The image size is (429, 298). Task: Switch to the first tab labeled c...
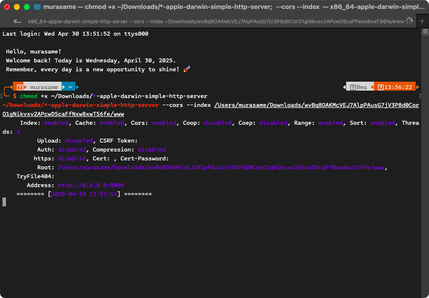(17, 21)
